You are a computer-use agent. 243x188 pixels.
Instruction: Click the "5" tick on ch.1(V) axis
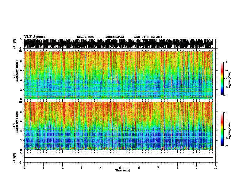point(21,39)
